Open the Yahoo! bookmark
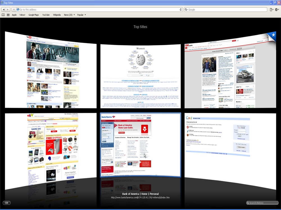This screenshot has width=281, height=210. (22, 15)
